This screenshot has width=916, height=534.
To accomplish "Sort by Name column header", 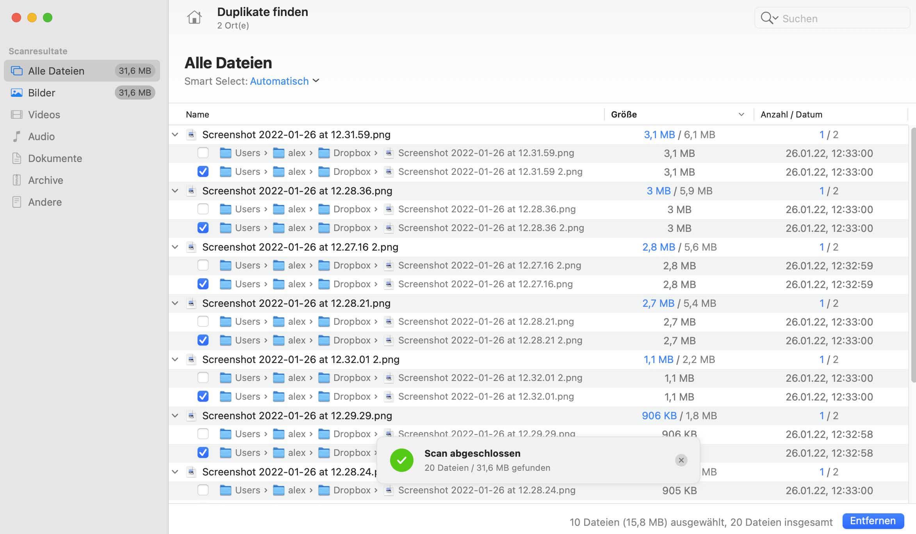I will [x=198, y=114].
